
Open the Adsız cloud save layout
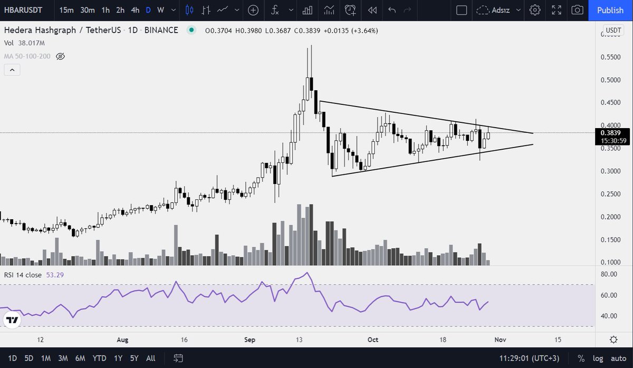[494, 10]
